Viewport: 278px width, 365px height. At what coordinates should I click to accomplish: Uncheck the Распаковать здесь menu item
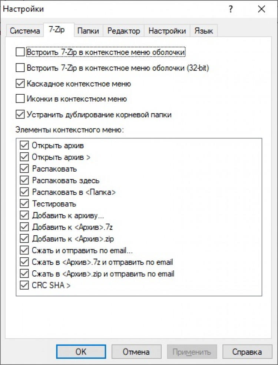coord(25,180)
